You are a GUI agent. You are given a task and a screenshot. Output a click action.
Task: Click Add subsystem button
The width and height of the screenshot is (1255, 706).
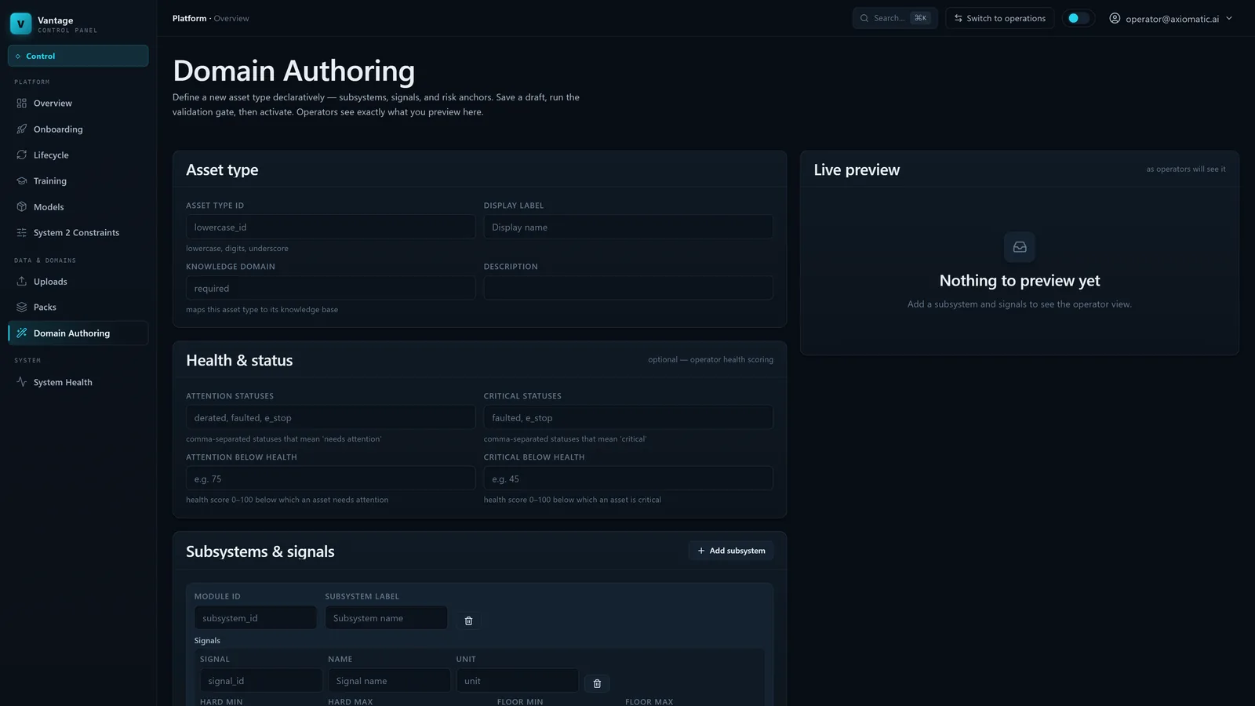coord(731,551)
